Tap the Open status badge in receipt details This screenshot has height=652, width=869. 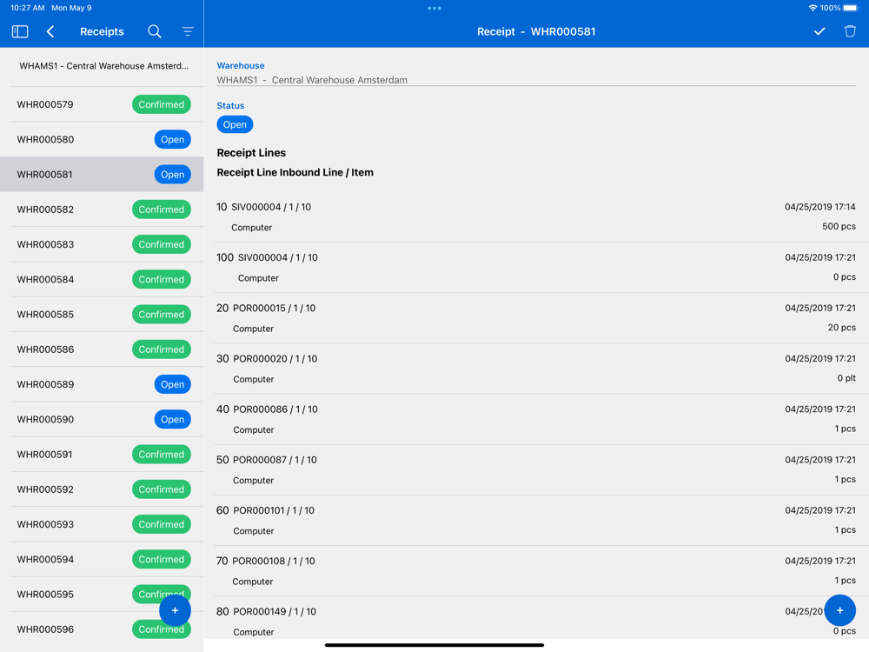pyautogui.click(x=235, y=124)
